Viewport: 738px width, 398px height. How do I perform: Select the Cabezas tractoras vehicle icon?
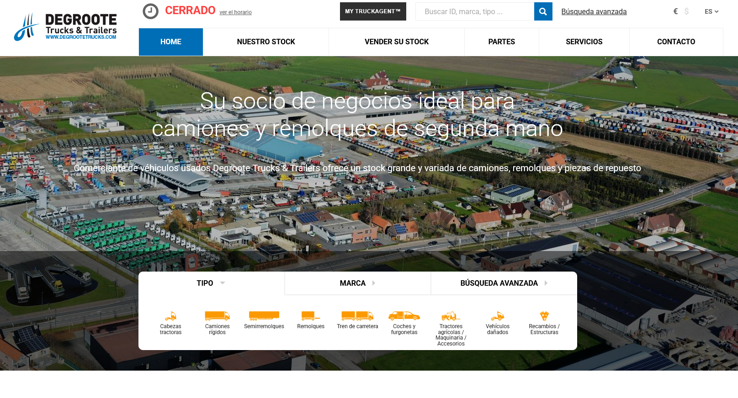(x=170, y=316)
